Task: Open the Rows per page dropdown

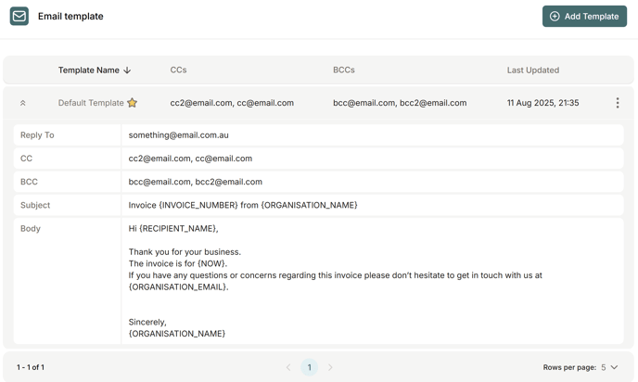Action: (608, 367)
